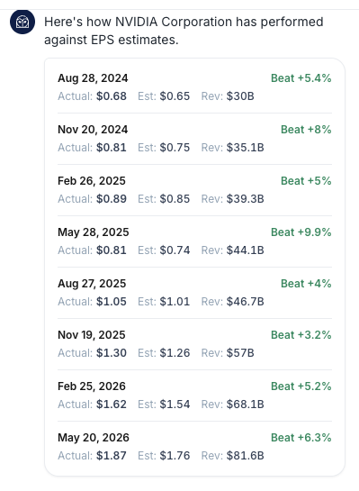
Task: Click the Beat +5.4% label
Action: click(x=301, y=78)
